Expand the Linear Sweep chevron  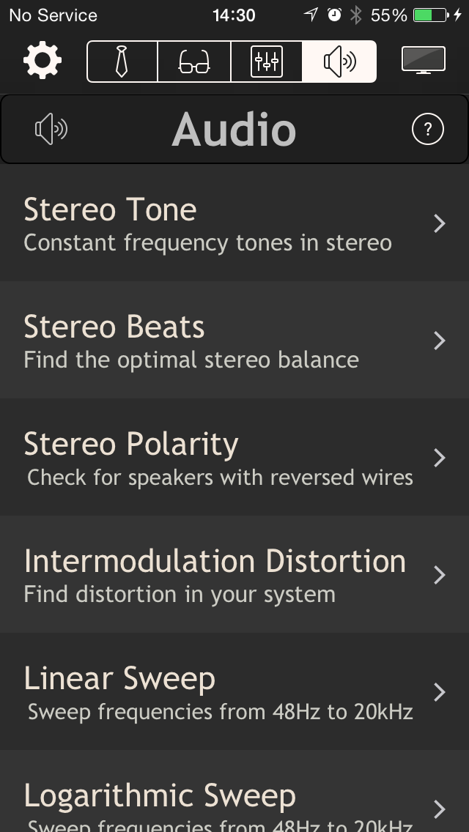439,692
